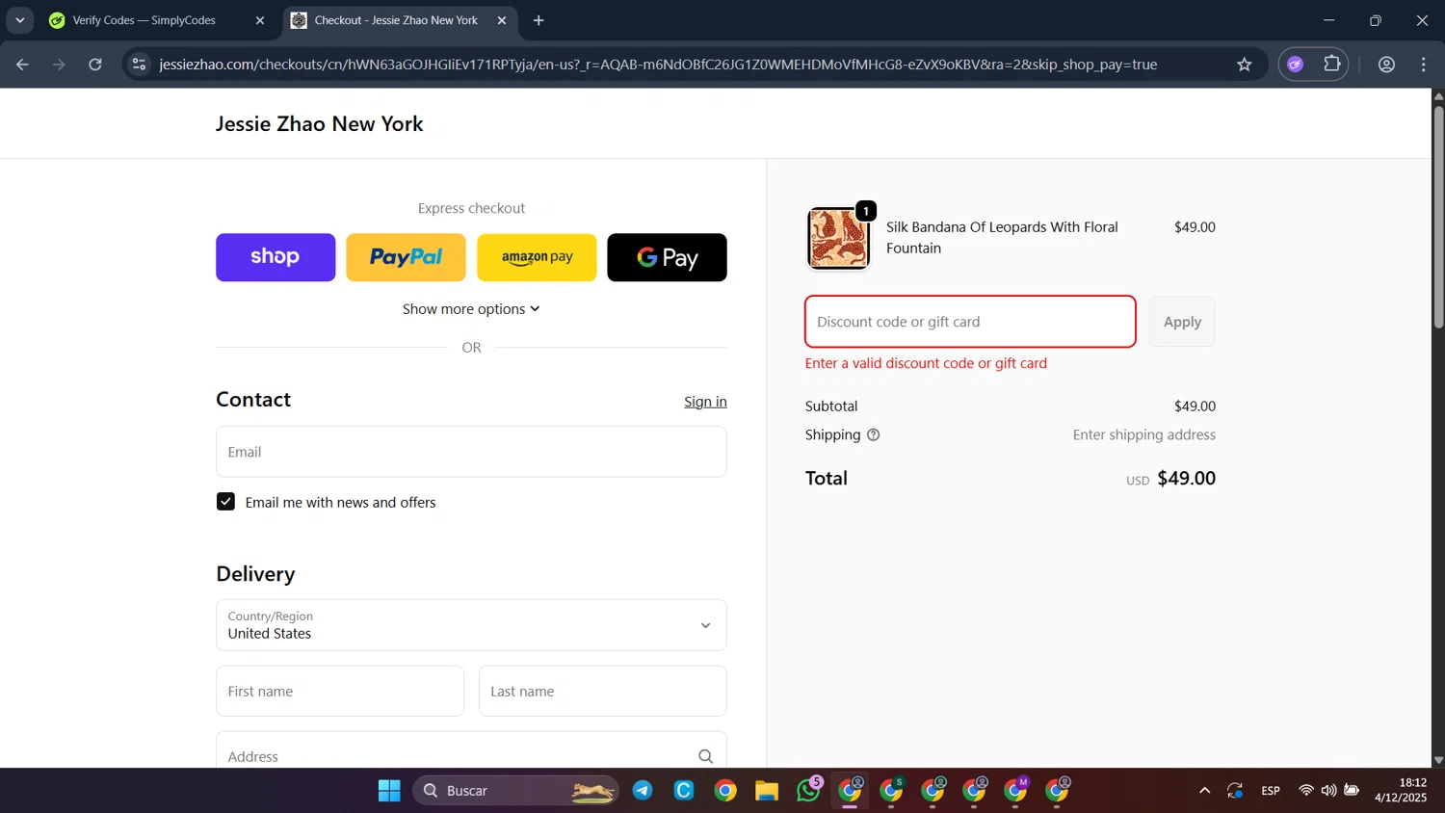The width and height of the screenshot is (1445, 813).
Task: Open the Extensions puzzle icon
Action: [1332, 65]
